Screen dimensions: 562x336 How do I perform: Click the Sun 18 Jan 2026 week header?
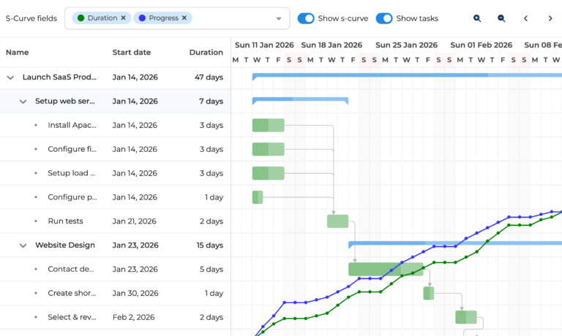point(331,45)
